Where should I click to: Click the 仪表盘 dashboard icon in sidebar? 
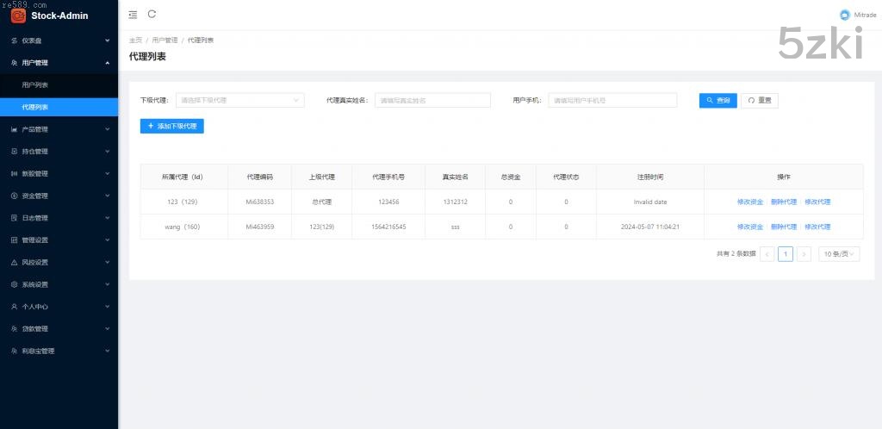tap(14, 40)
